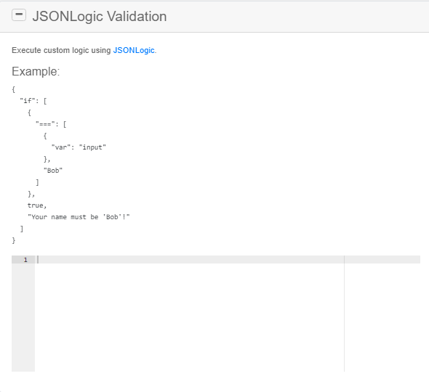Click the final closing brace of example

coord(14,240)
